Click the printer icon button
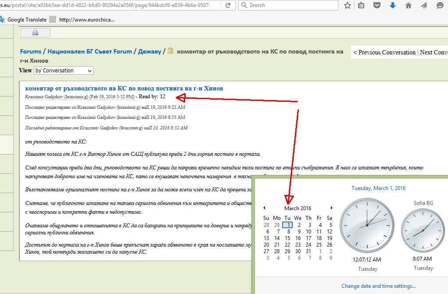The height and width of the screenshot is (294, 448). coord(35,33)
